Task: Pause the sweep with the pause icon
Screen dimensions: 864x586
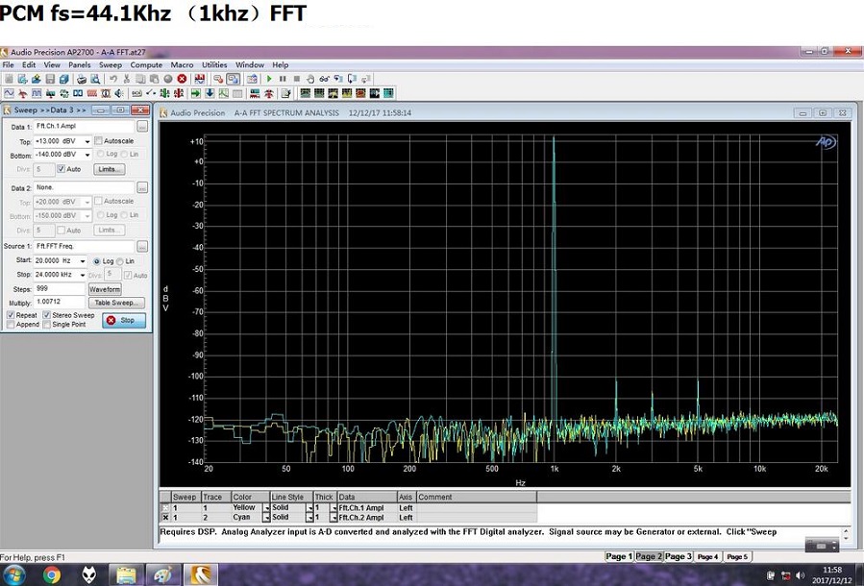Action: point(283,79)
